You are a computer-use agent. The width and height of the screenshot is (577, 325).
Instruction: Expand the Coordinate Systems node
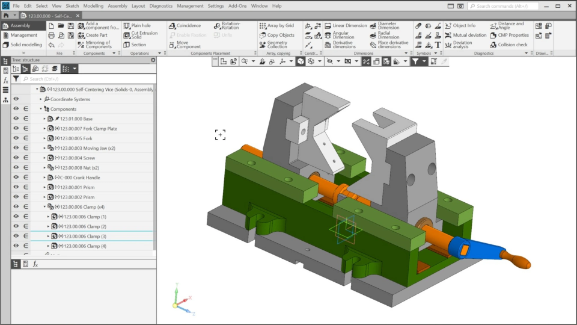pos(41,99)
